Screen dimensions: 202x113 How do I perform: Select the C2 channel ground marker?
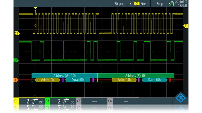click(x=16, y=61)
